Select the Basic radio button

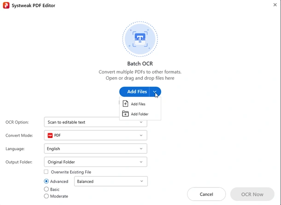pos(46,189)
